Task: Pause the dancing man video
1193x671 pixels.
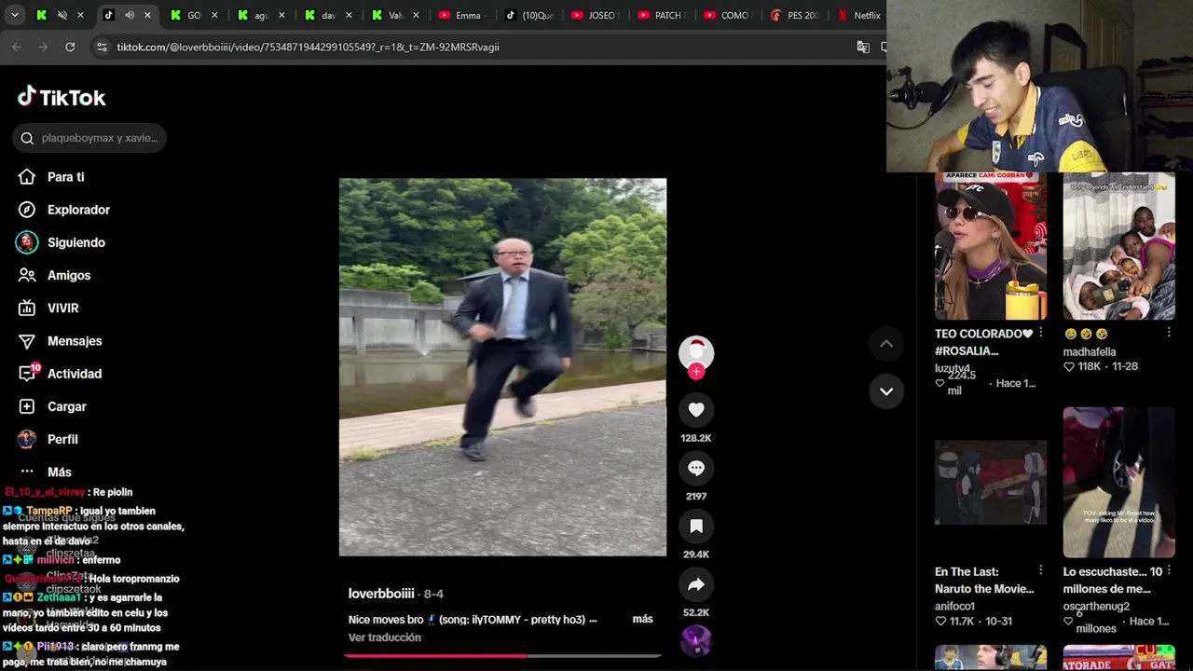Action: tap(502, 367)
